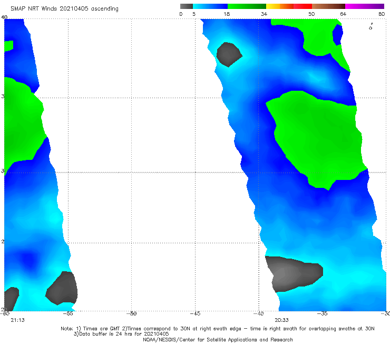Click the yellow segment just after 34 on the color bar

[273, 6]
